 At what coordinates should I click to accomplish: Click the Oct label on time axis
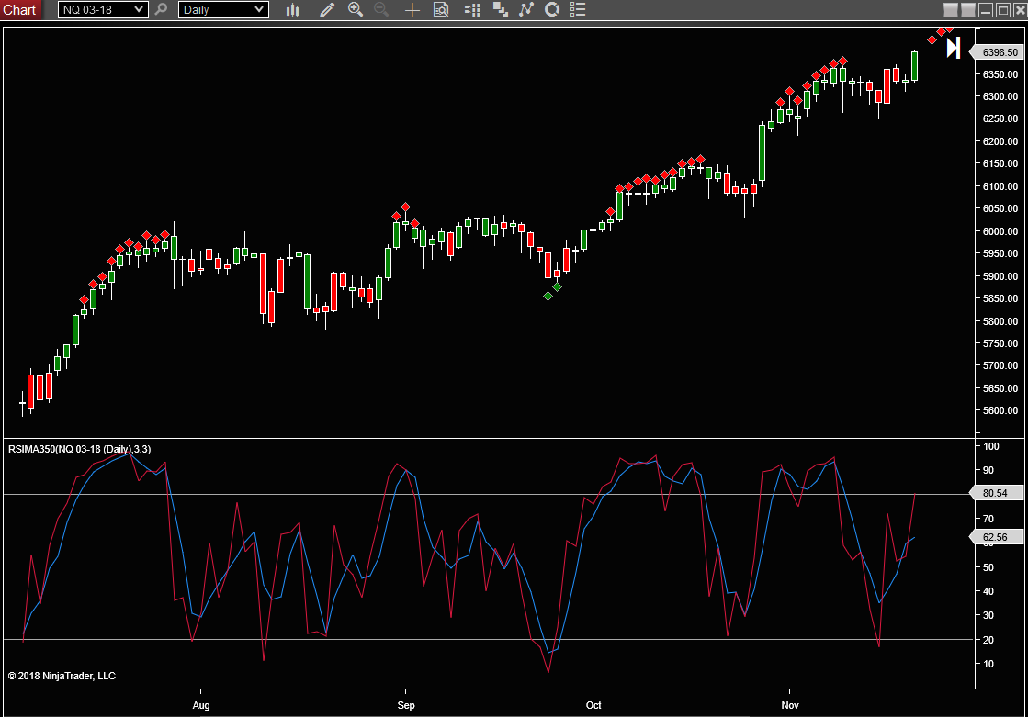(593, 705)
